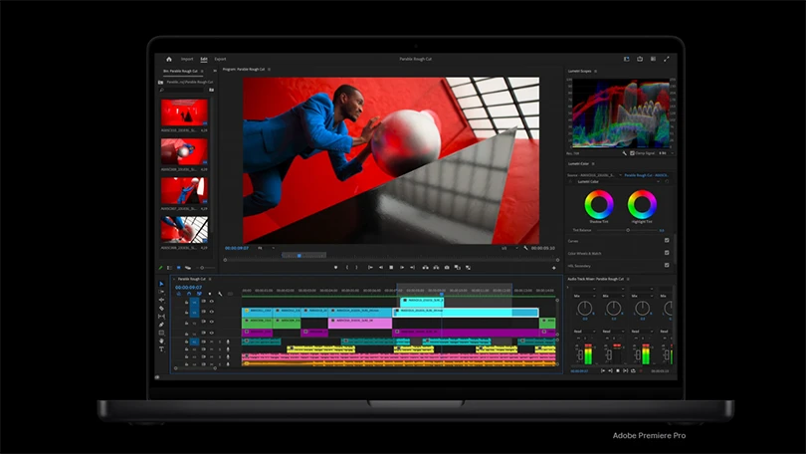
Task: Go to In point in Program monitor
Action: click(x=370, y=268)
